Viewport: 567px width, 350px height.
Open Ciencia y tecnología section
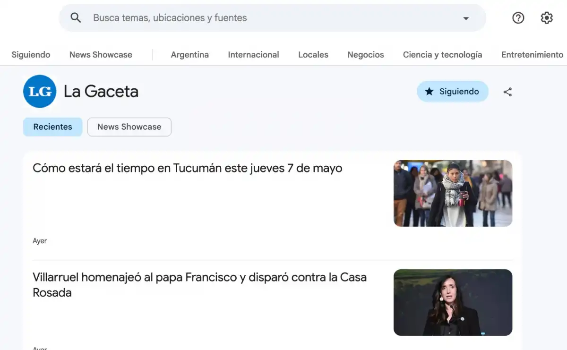443,55
